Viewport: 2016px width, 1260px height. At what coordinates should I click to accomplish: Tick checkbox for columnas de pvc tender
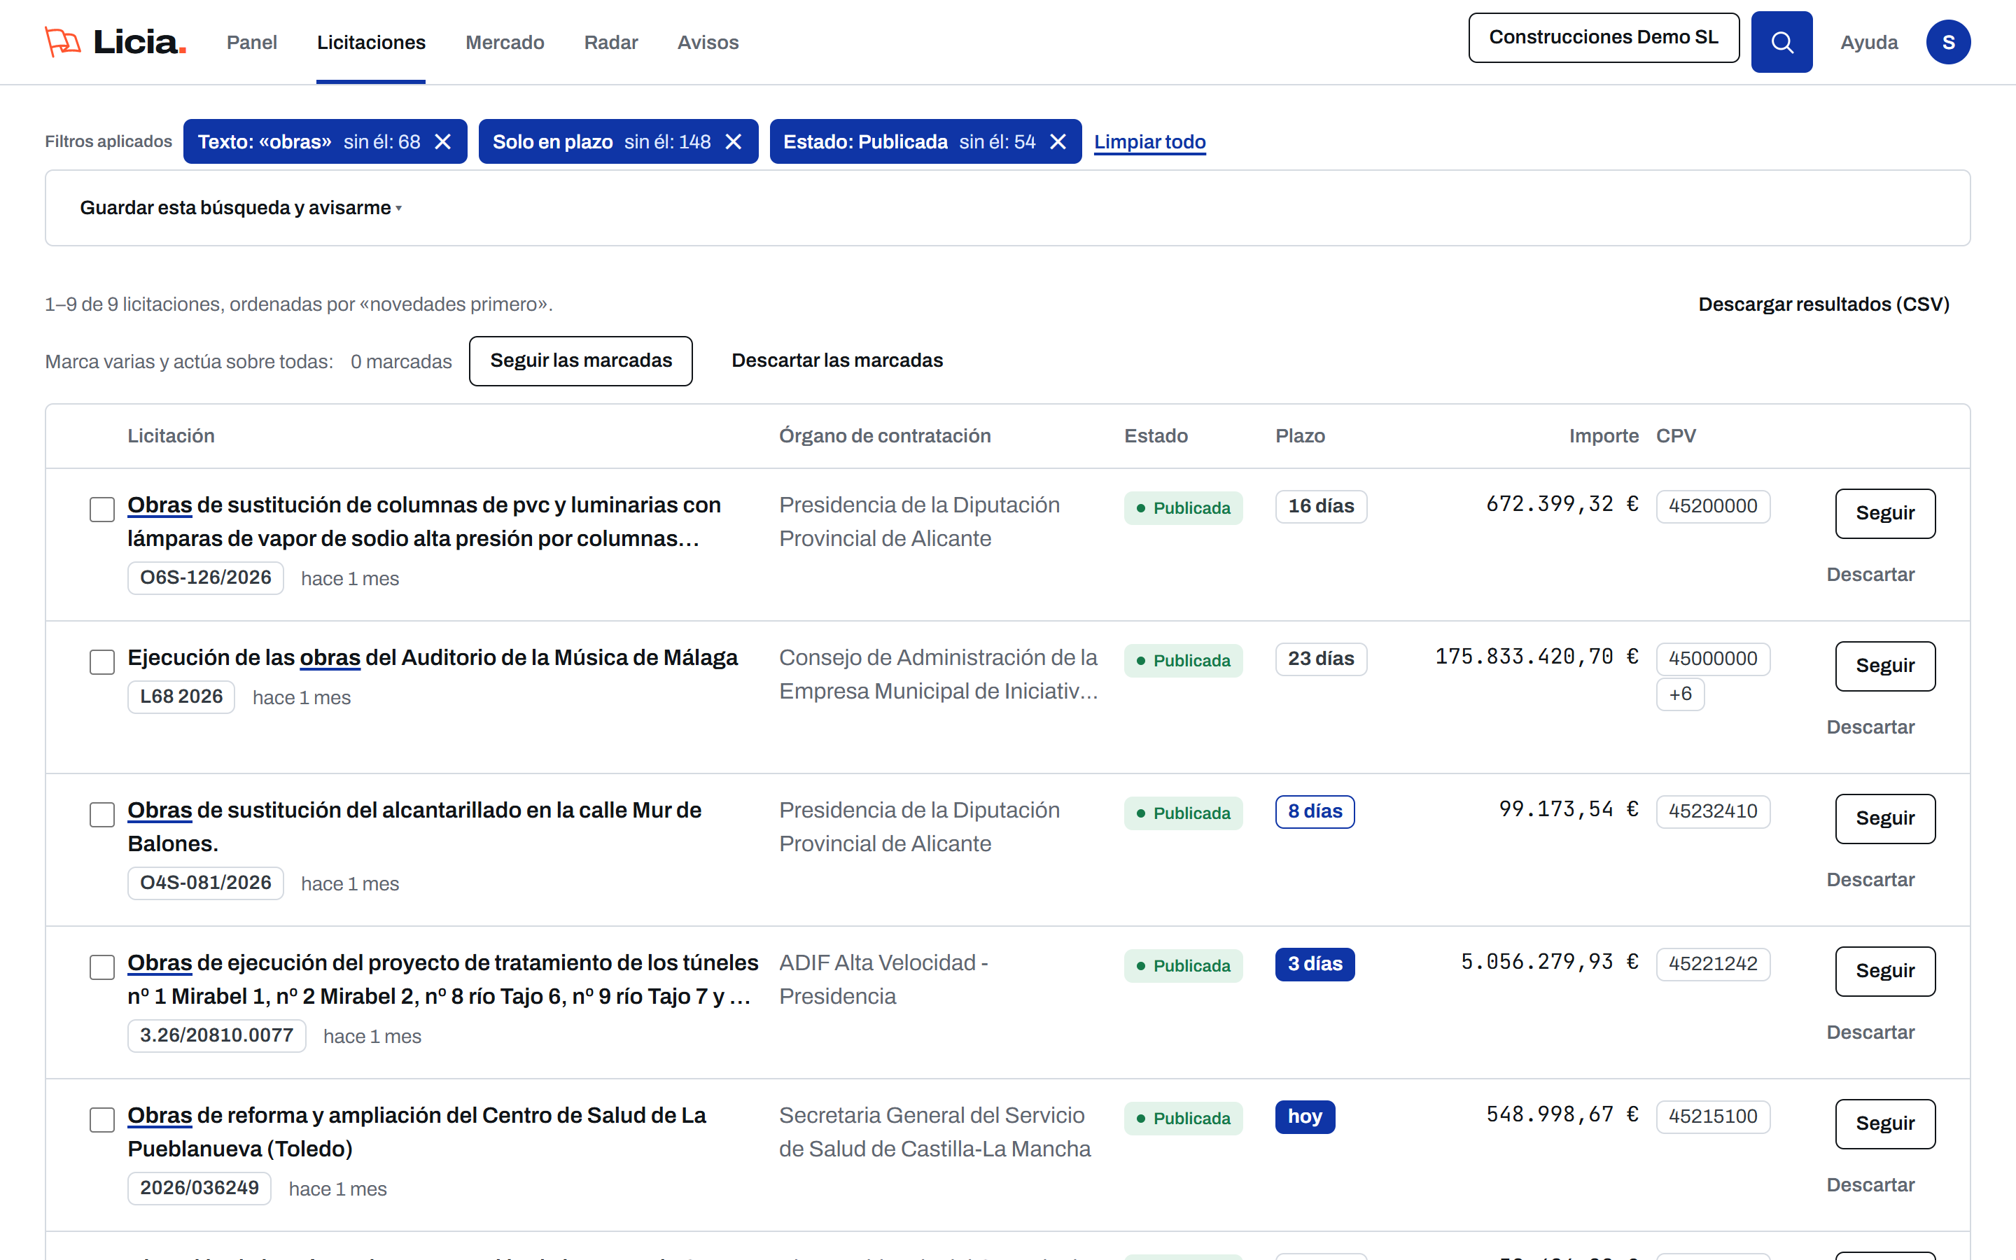(x=101, y=509)
